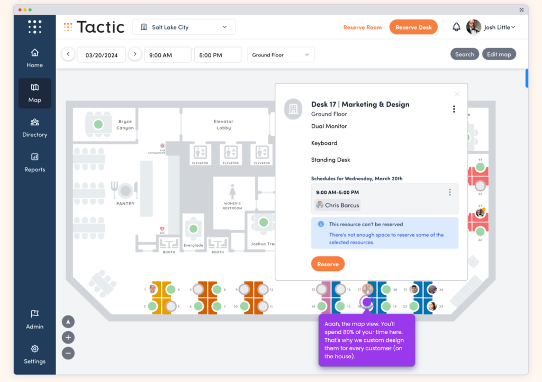Open options for 9:00 AM-5:00 PM schedule
The height and width of the screenshot is (382, 542).
(x=450, y=192)
